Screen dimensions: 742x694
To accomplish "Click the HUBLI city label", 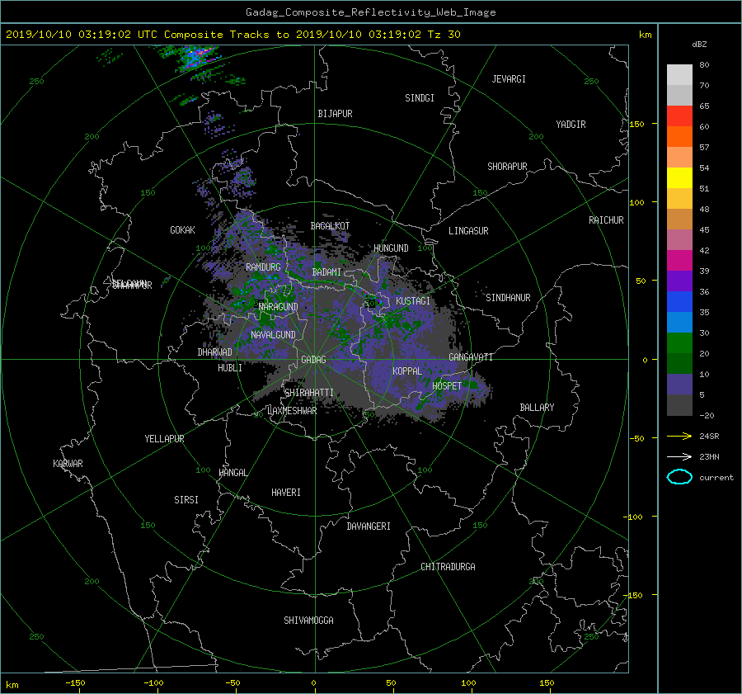I will [229, 368].
